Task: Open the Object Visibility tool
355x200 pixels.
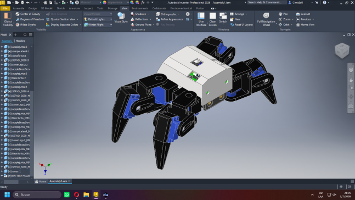Action: coord(8,19)
